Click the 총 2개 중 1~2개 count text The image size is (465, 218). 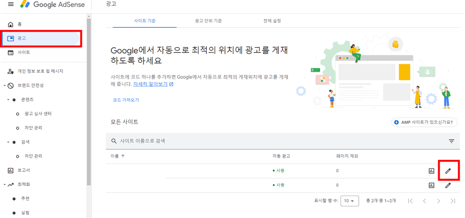pyautogui.click(x=381, y=201)
